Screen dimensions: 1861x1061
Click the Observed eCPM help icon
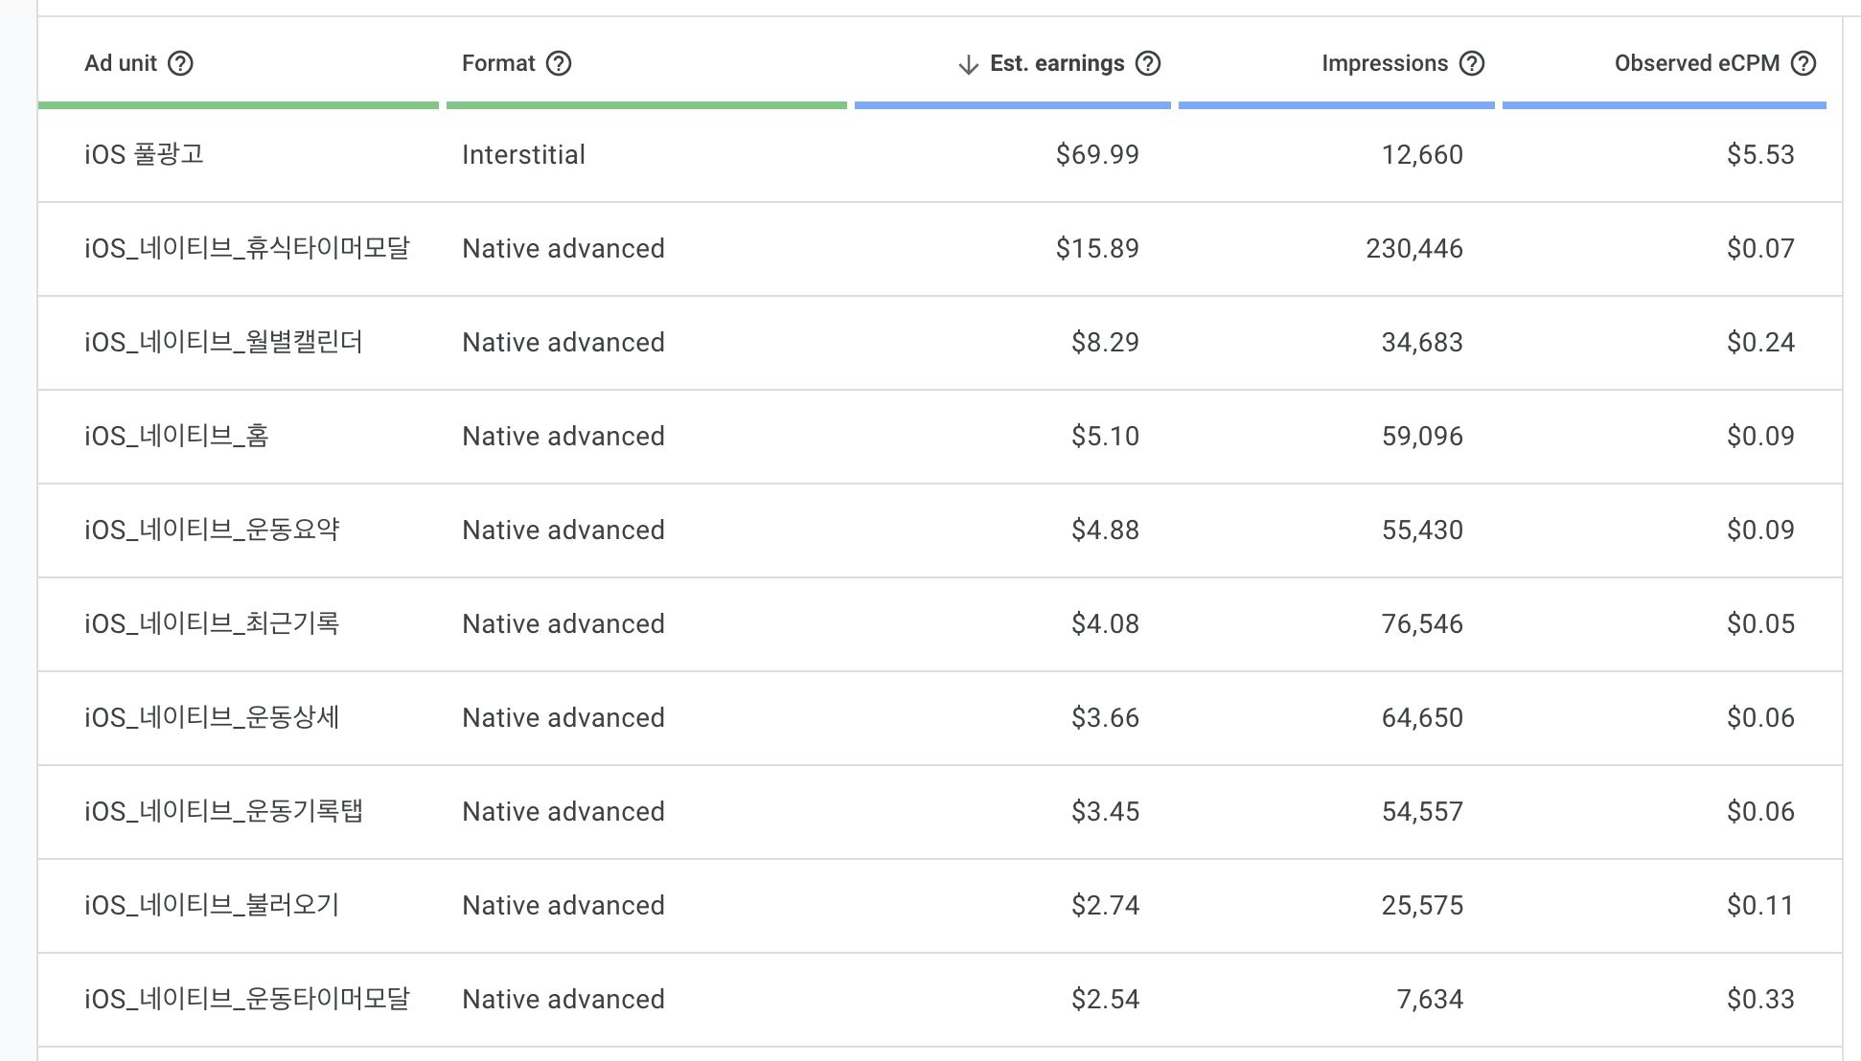(x=1804, y=63)
